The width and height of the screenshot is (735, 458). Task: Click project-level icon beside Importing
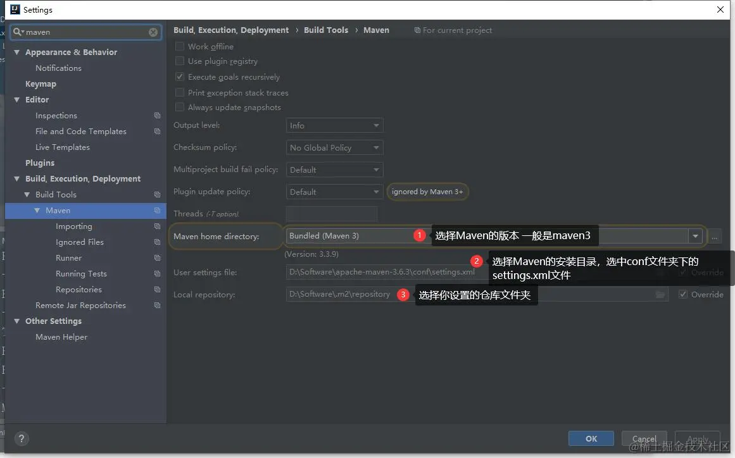pyautogui.click(x=157, y=226)
